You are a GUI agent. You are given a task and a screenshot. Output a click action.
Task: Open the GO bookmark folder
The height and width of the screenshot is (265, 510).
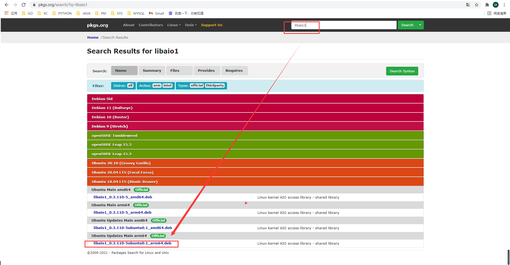pos(27,13)
